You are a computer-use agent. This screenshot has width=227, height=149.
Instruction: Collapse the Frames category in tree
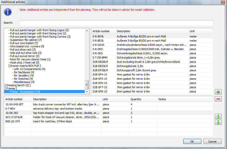point(11,88)
